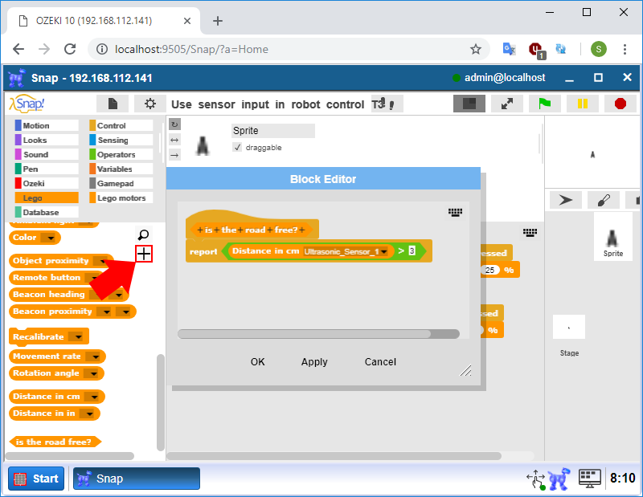643x497 pixels.
Task: Click the magnifier to search palette blocks
Action: pyautogui.click(x=144, y=234)
